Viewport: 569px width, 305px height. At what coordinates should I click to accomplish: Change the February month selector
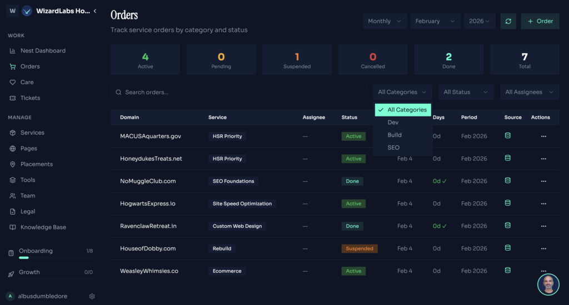click(435, 21)
